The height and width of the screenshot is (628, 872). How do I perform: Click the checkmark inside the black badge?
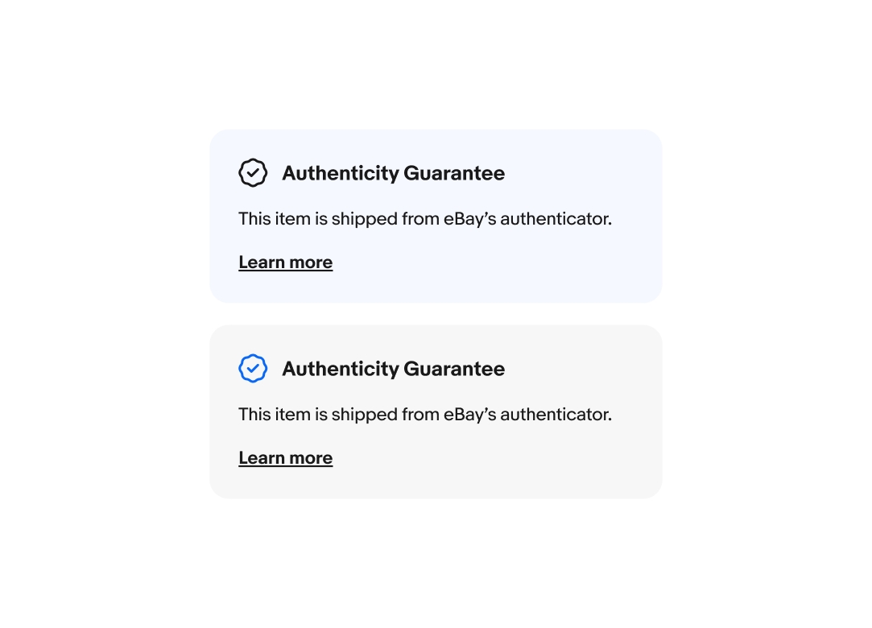(x=253, y=173)
